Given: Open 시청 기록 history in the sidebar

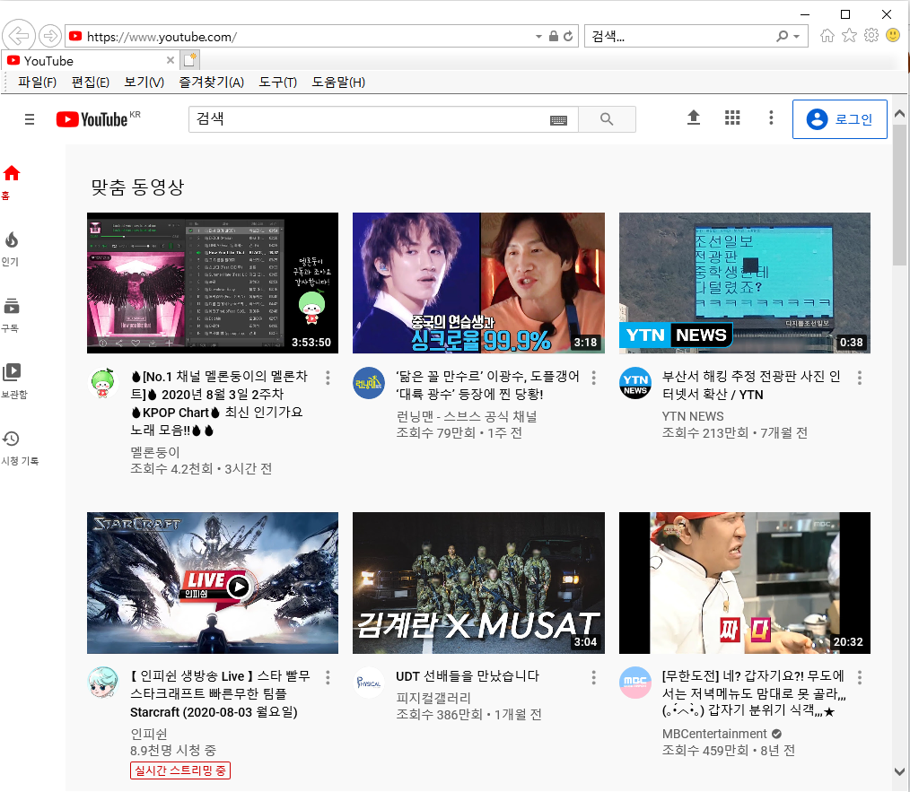Looking at the screenshot, I should click(x=20, y=448).
